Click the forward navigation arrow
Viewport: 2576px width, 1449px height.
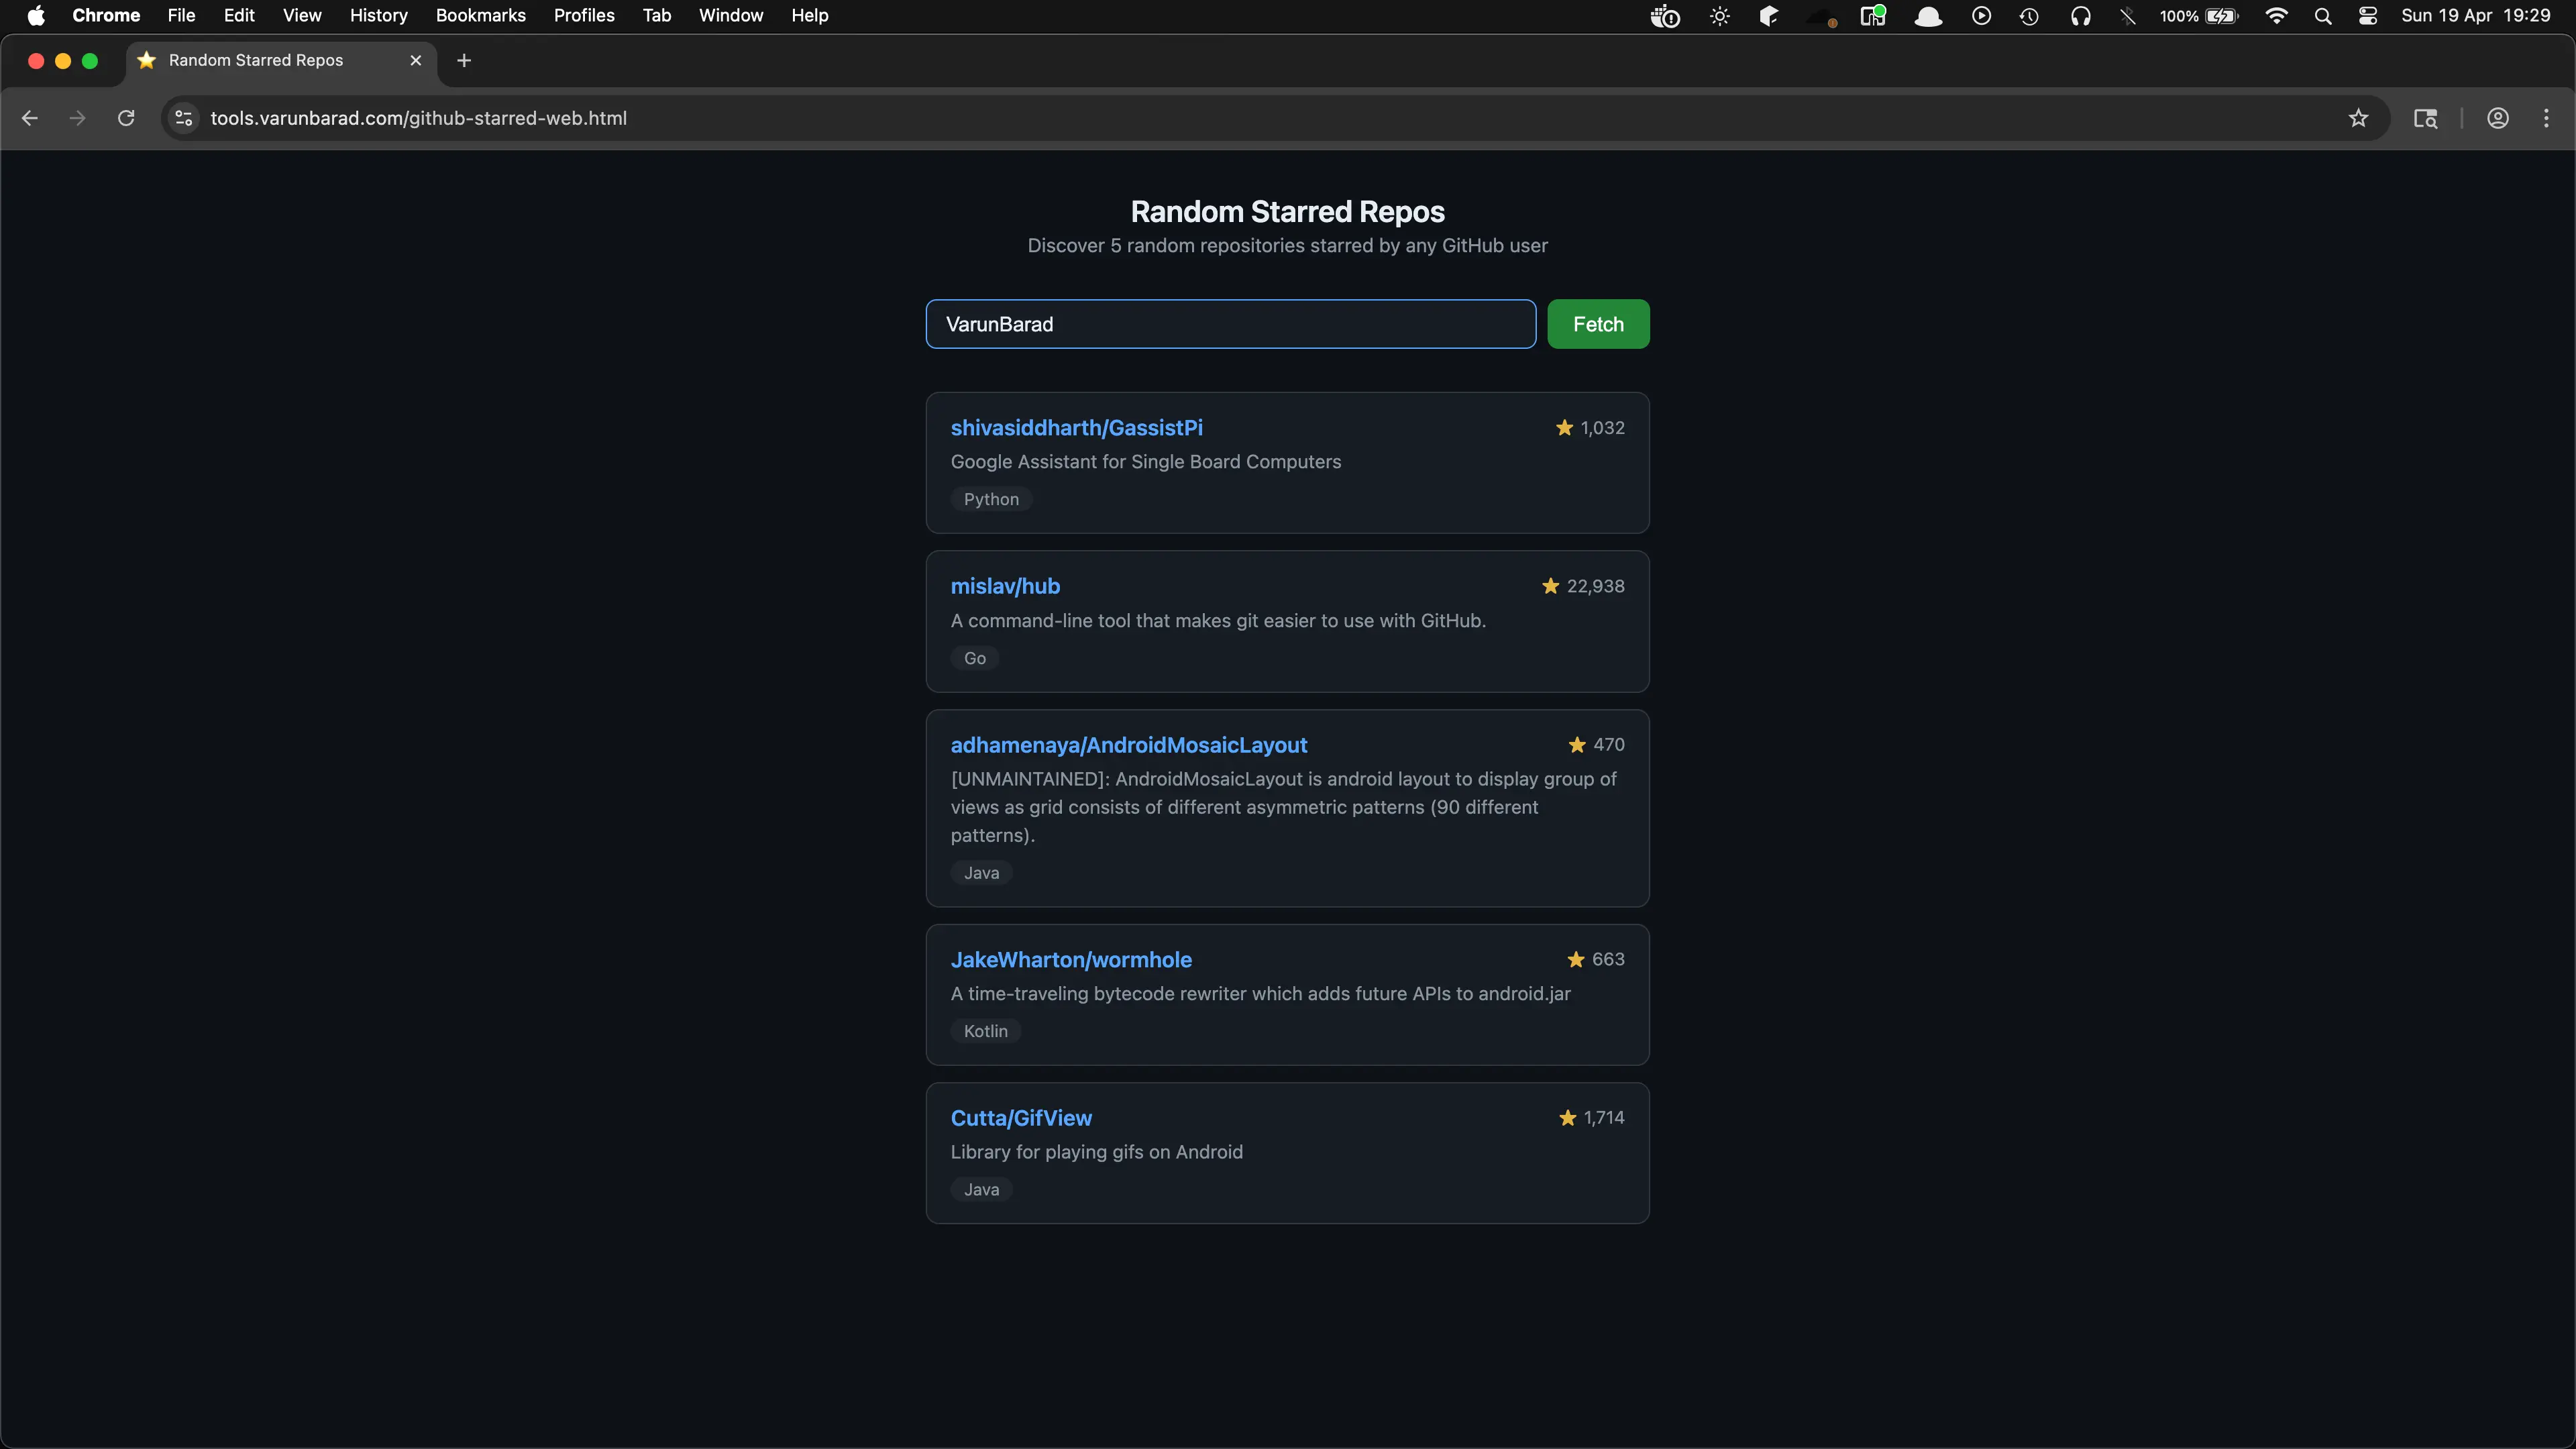[x=77, y=118]
